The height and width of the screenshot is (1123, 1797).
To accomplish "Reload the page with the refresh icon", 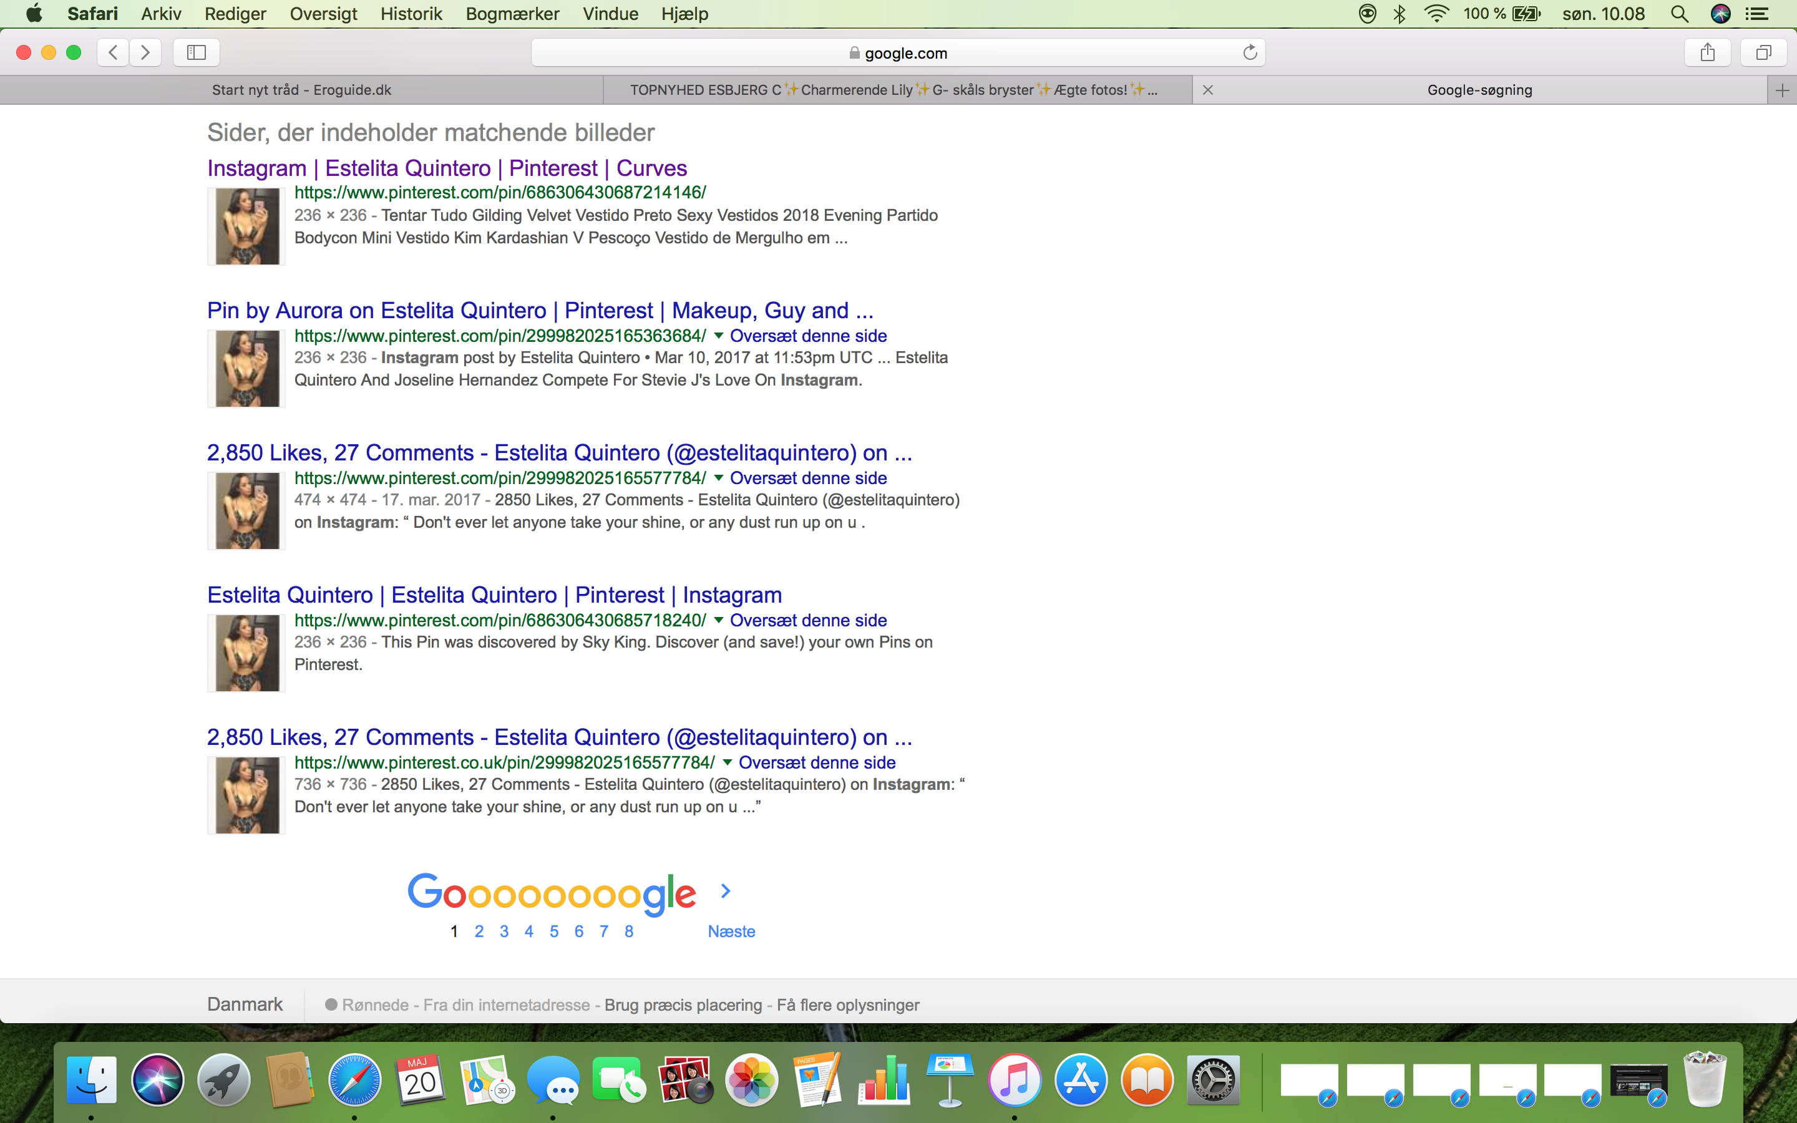I will [x=1250, y=52].
